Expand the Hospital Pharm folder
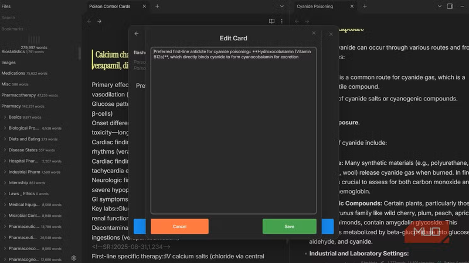This screenshot has height=263, width=469. [x=23, y=161]
